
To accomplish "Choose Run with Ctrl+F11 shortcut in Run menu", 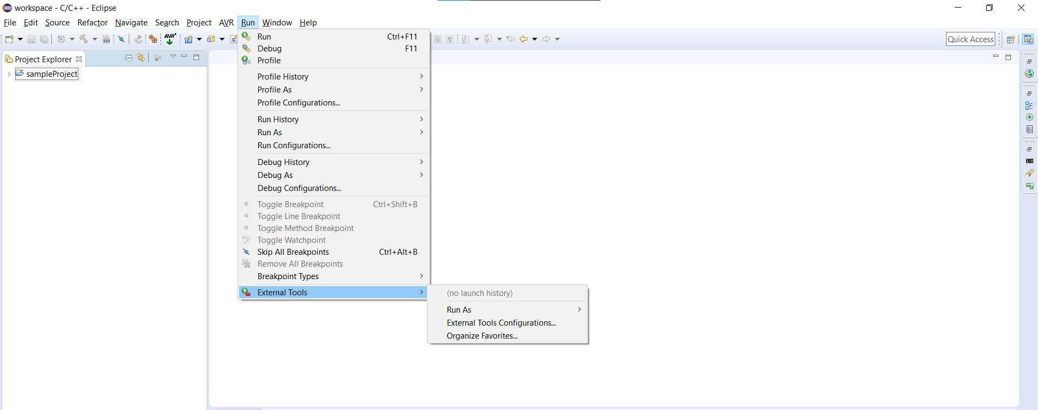I will coord(334,37).
